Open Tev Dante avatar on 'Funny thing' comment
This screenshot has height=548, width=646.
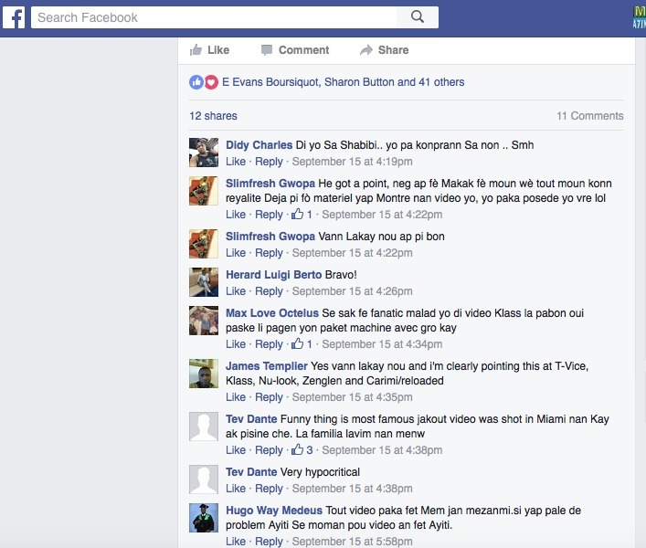click(x=204, y=427)
